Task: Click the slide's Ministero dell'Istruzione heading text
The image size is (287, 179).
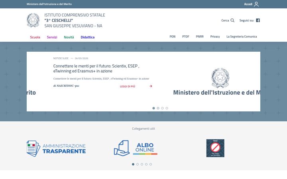Action: tap(217, 92)
